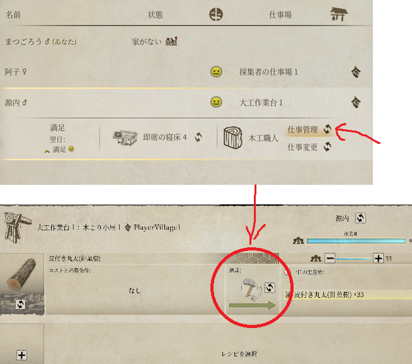This screenshot has height=364, width=412.
Task: Open 仕事管理 job management
Action: 302,129
